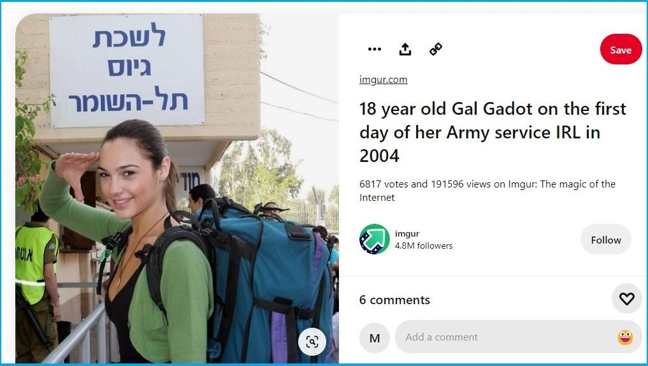
Task: Click the imgur profile name
Action: click(x=407, y=233)
